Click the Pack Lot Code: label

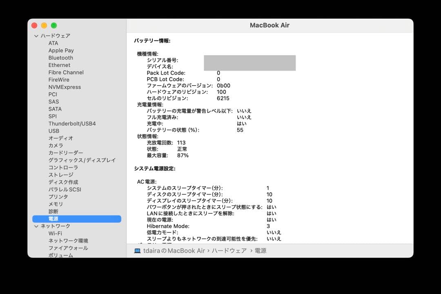click(x=166, y=73)
